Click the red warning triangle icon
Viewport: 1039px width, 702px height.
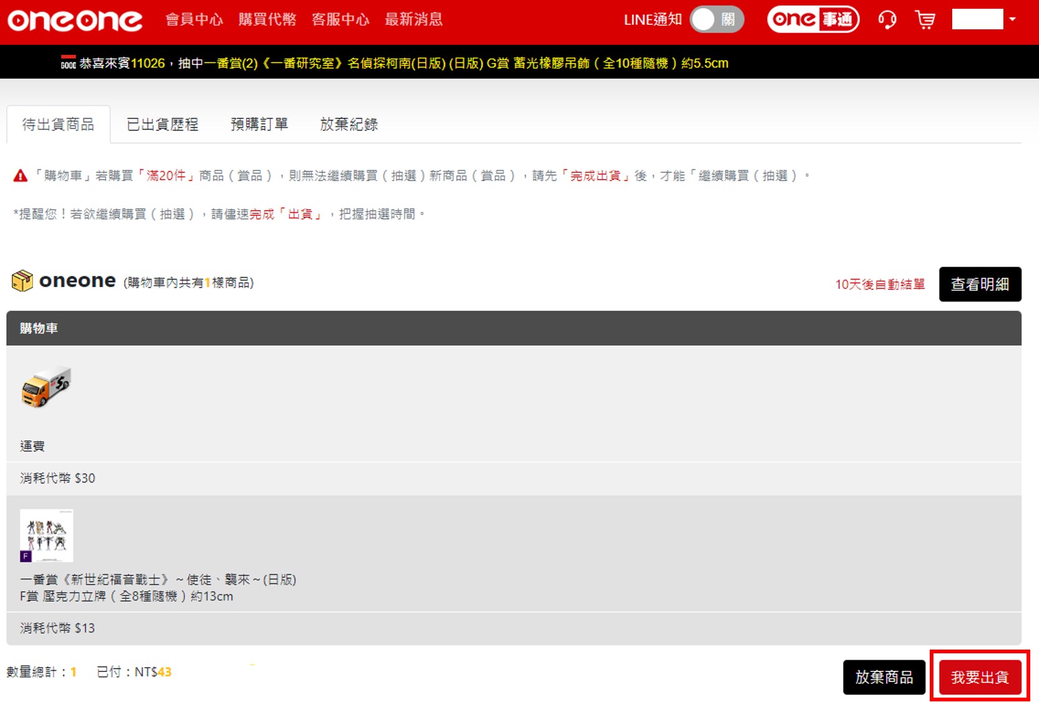[21, 176]
